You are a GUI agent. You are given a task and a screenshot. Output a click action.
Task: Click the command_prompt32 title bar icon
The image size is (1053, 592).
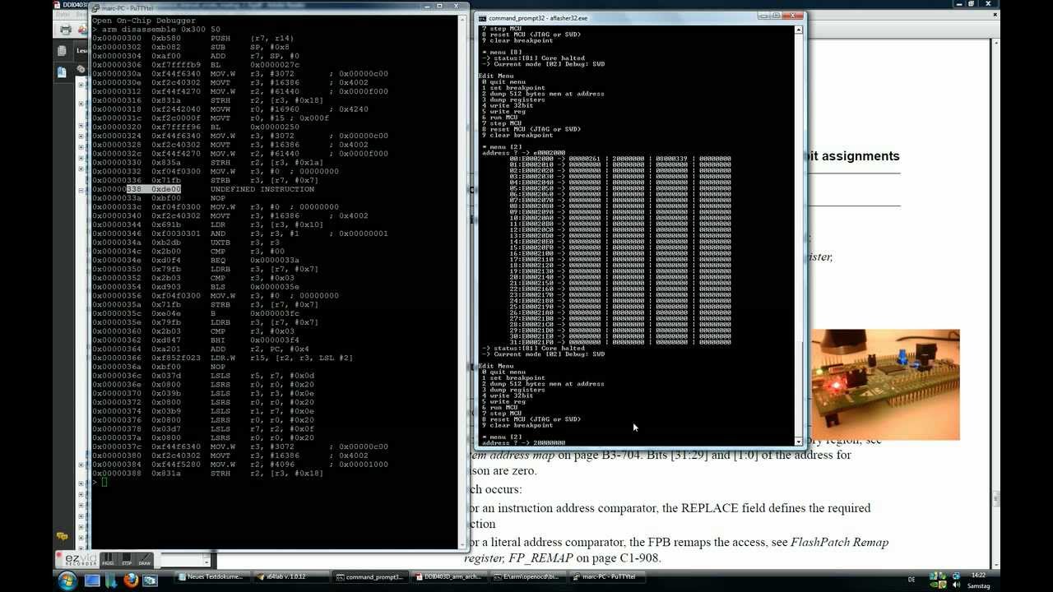pos(482,17)
